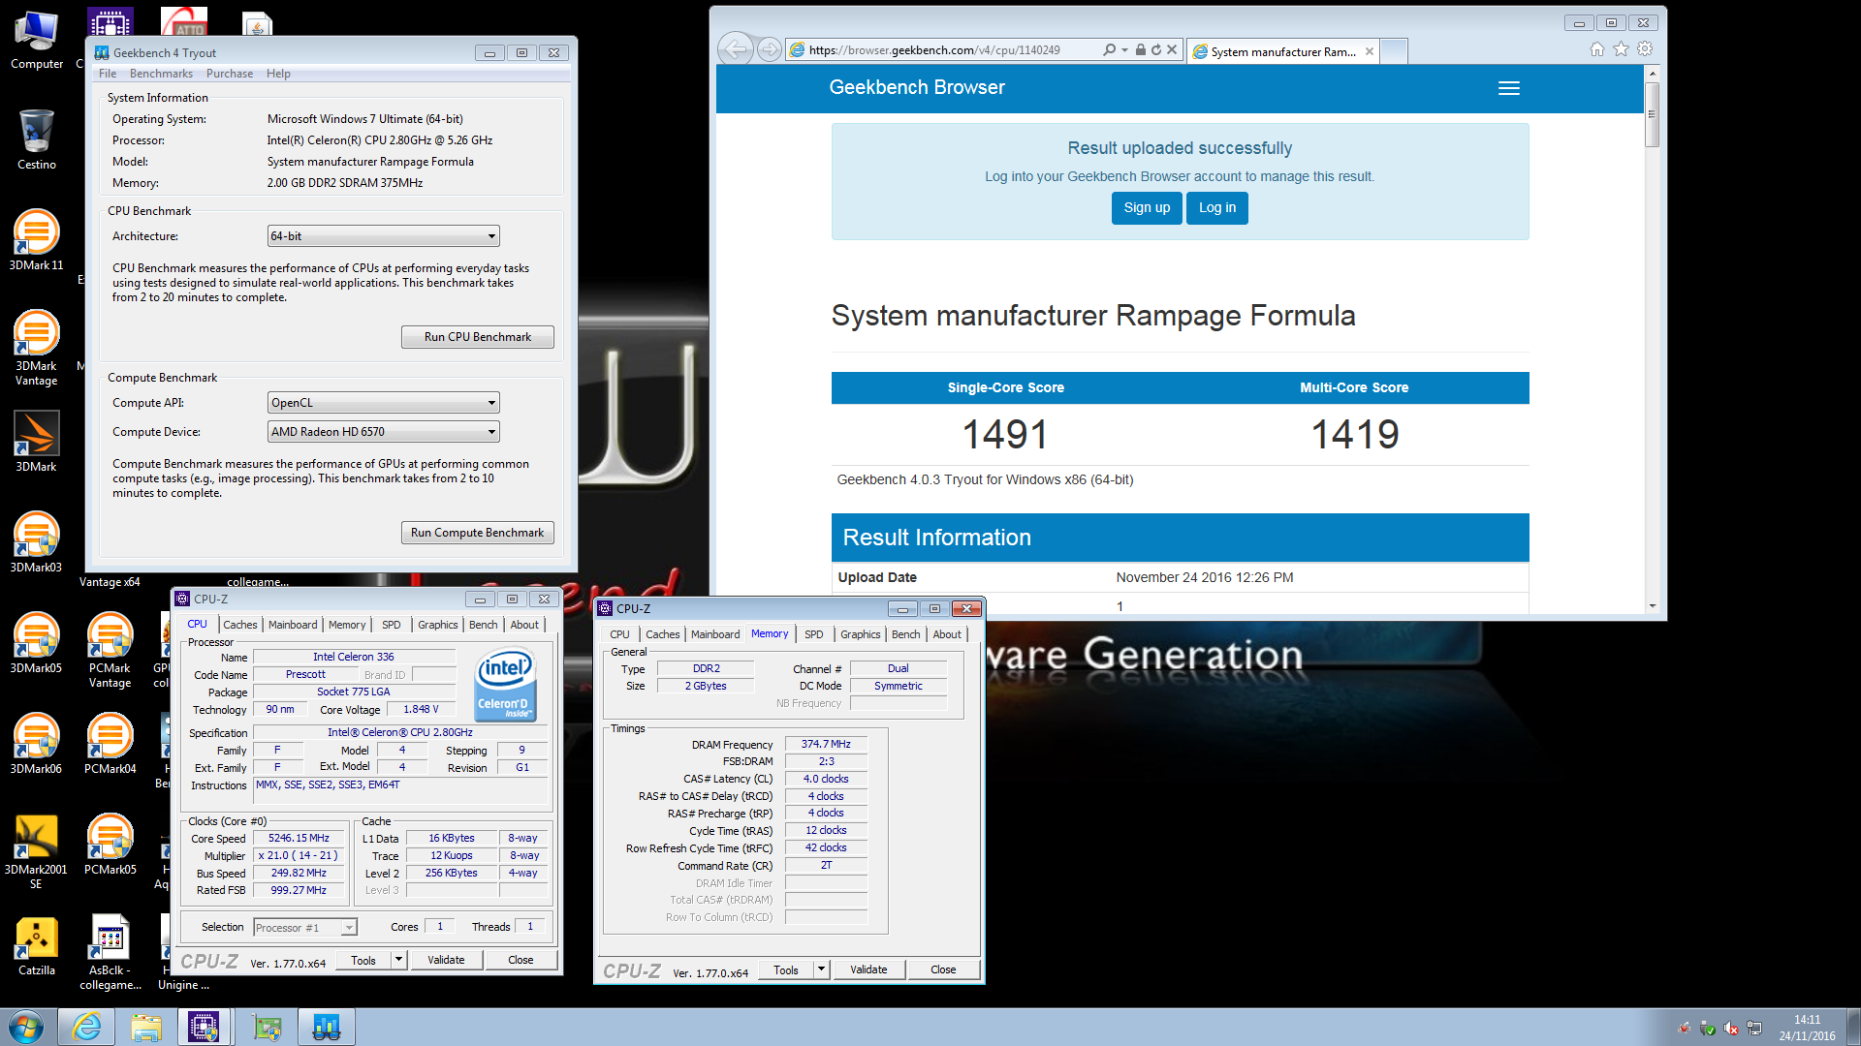Launch PCMark Vantage desktop shortcut
1861x1046 pixels.
tap(110, 650)
